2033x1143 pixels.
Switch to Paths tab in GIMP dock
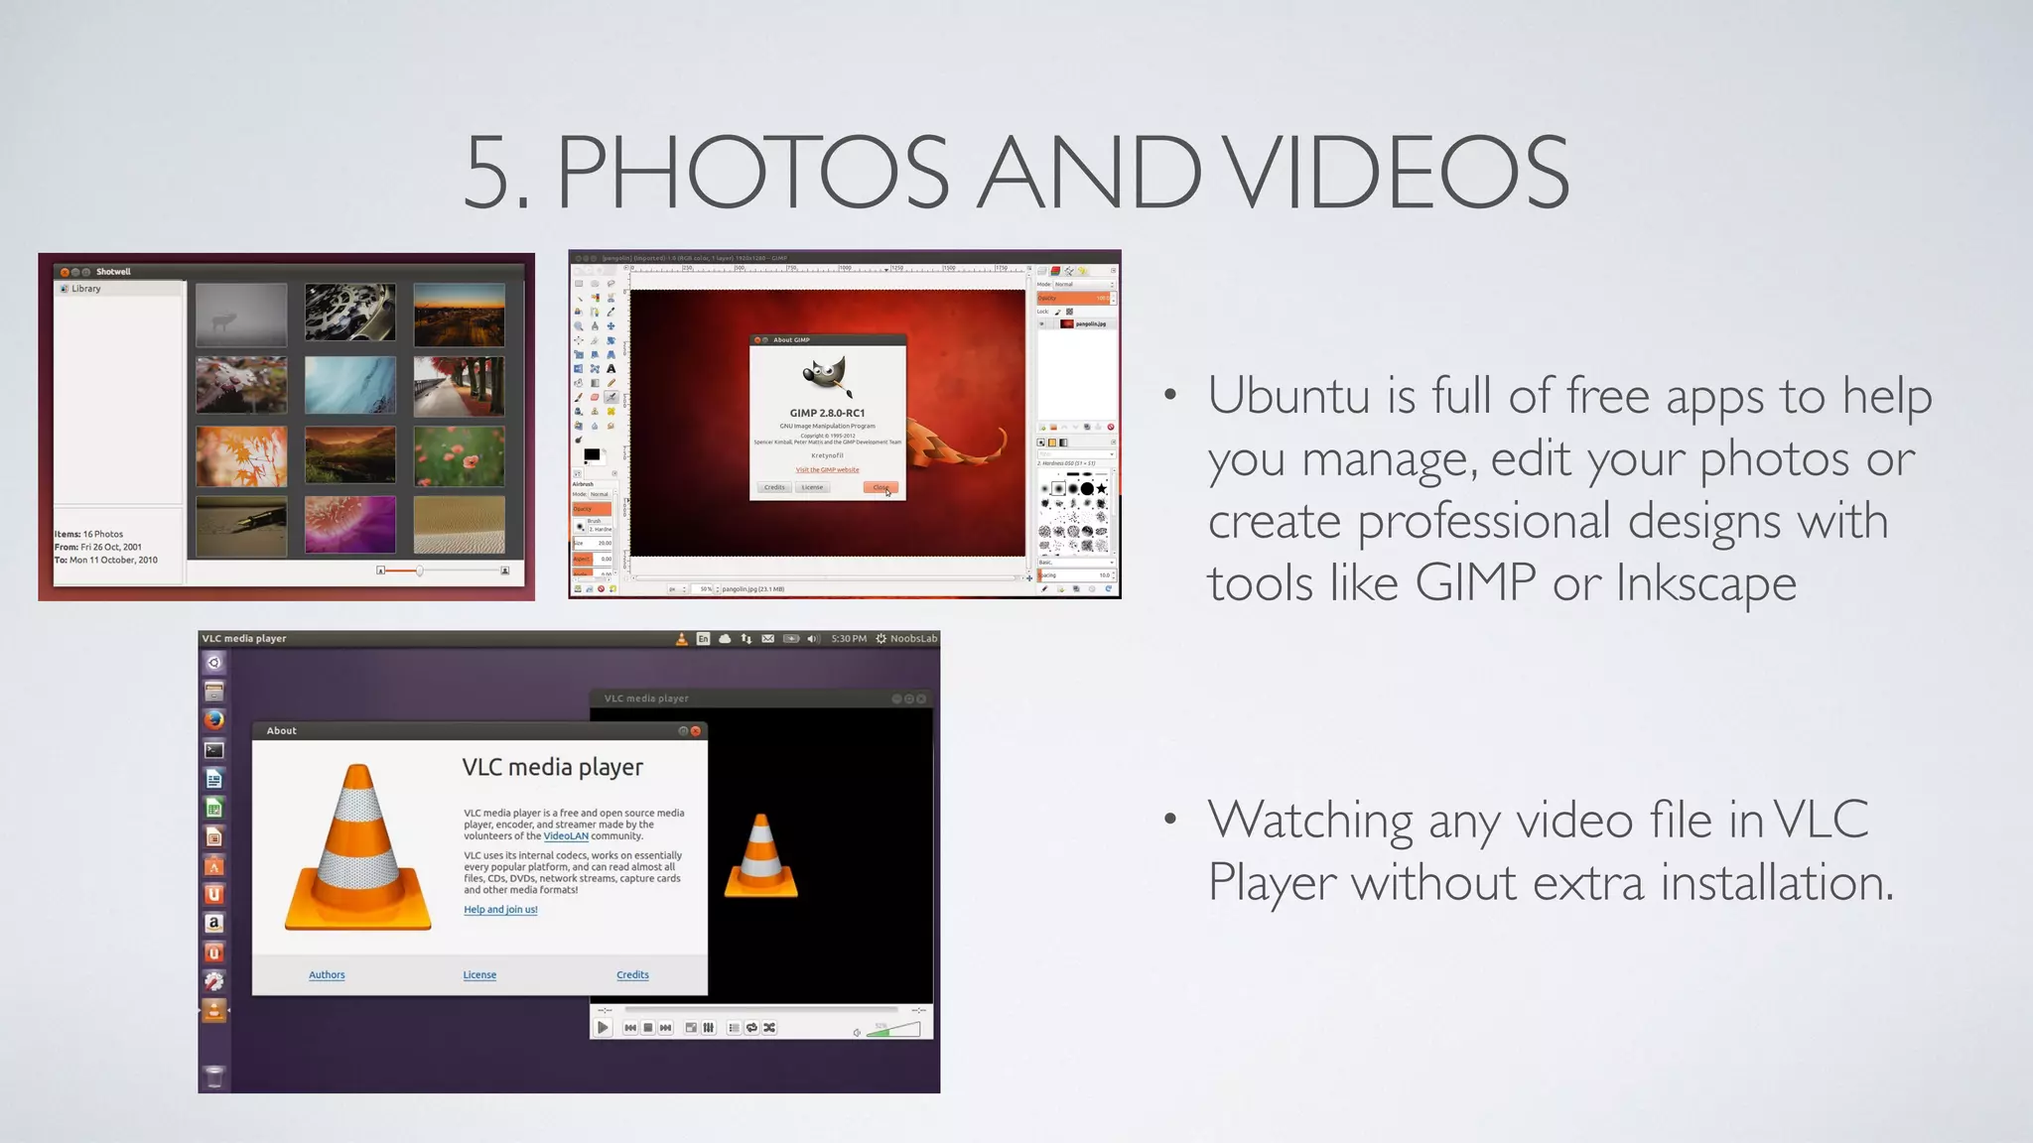click(1069, 271)
